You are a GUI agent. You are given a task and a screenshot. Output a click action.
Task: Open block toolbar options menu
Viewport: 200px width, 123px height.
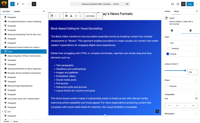[99, 16]
